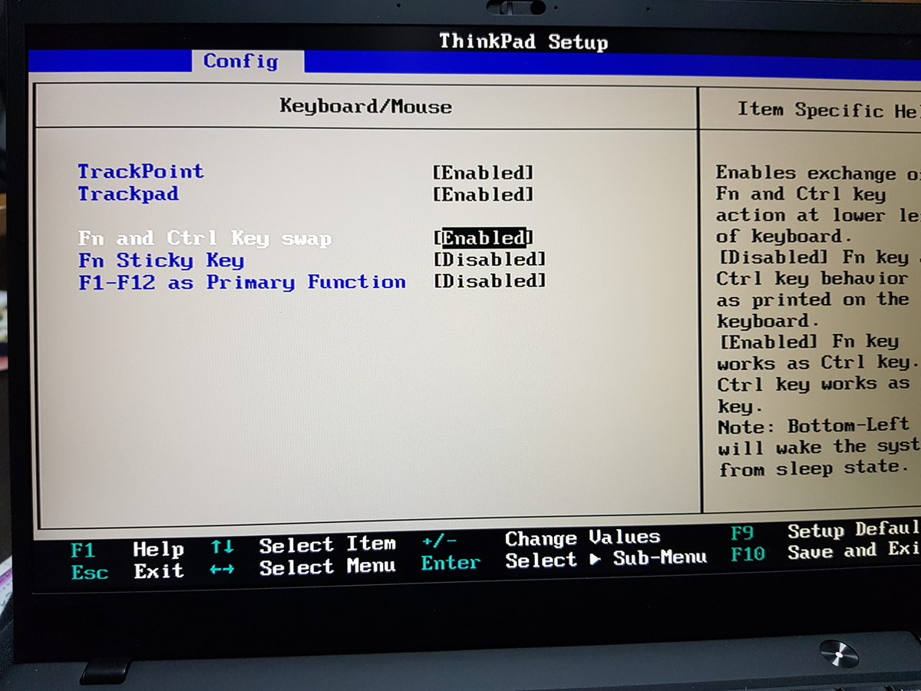Viewport: 921px width, 691px height.
Task: Click the ThinkPad Setup title
Action: point(523,41)
